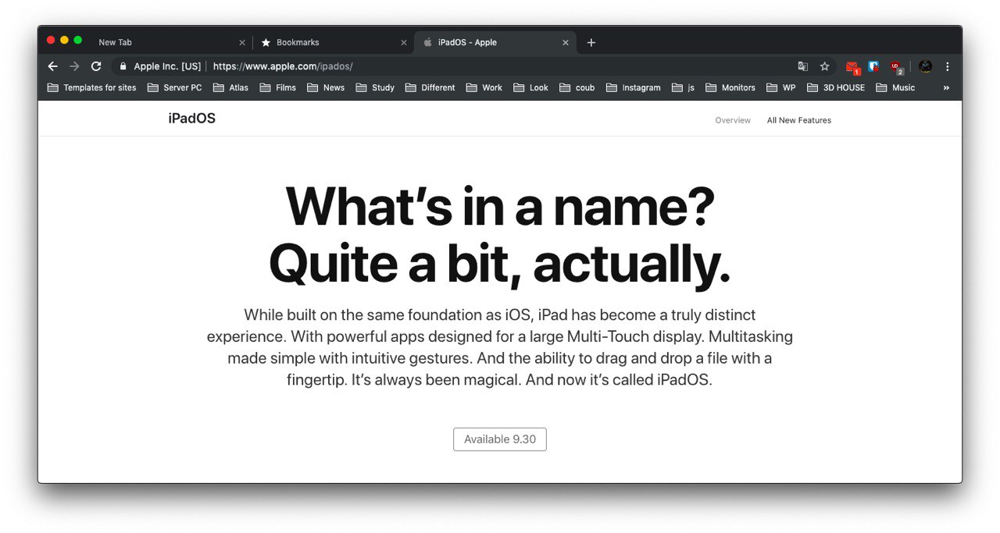The height and width of the screenshot is (533, 1000).
Task: Open the Work bookmark folder
Action: click(484, 87)
